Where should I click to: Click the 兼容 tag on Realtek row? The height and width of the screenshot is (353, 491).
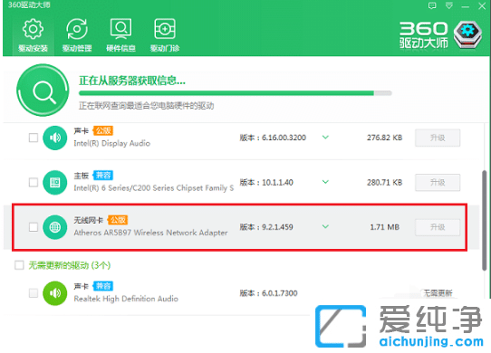(103, 286)
